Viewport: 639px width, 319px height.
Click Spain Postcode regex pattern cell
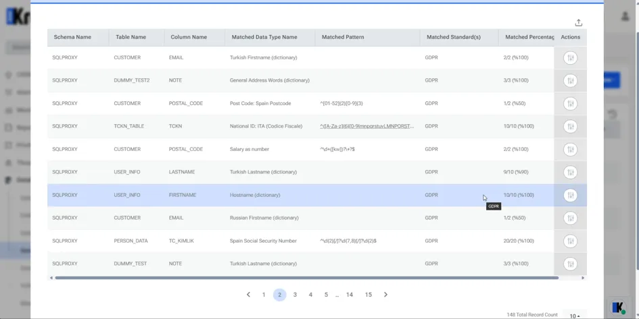341,104
